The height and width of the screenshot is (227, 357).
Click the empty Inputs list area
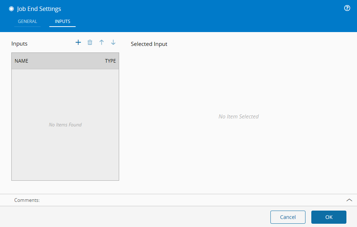pyautogui.click(x=65, y=153)
